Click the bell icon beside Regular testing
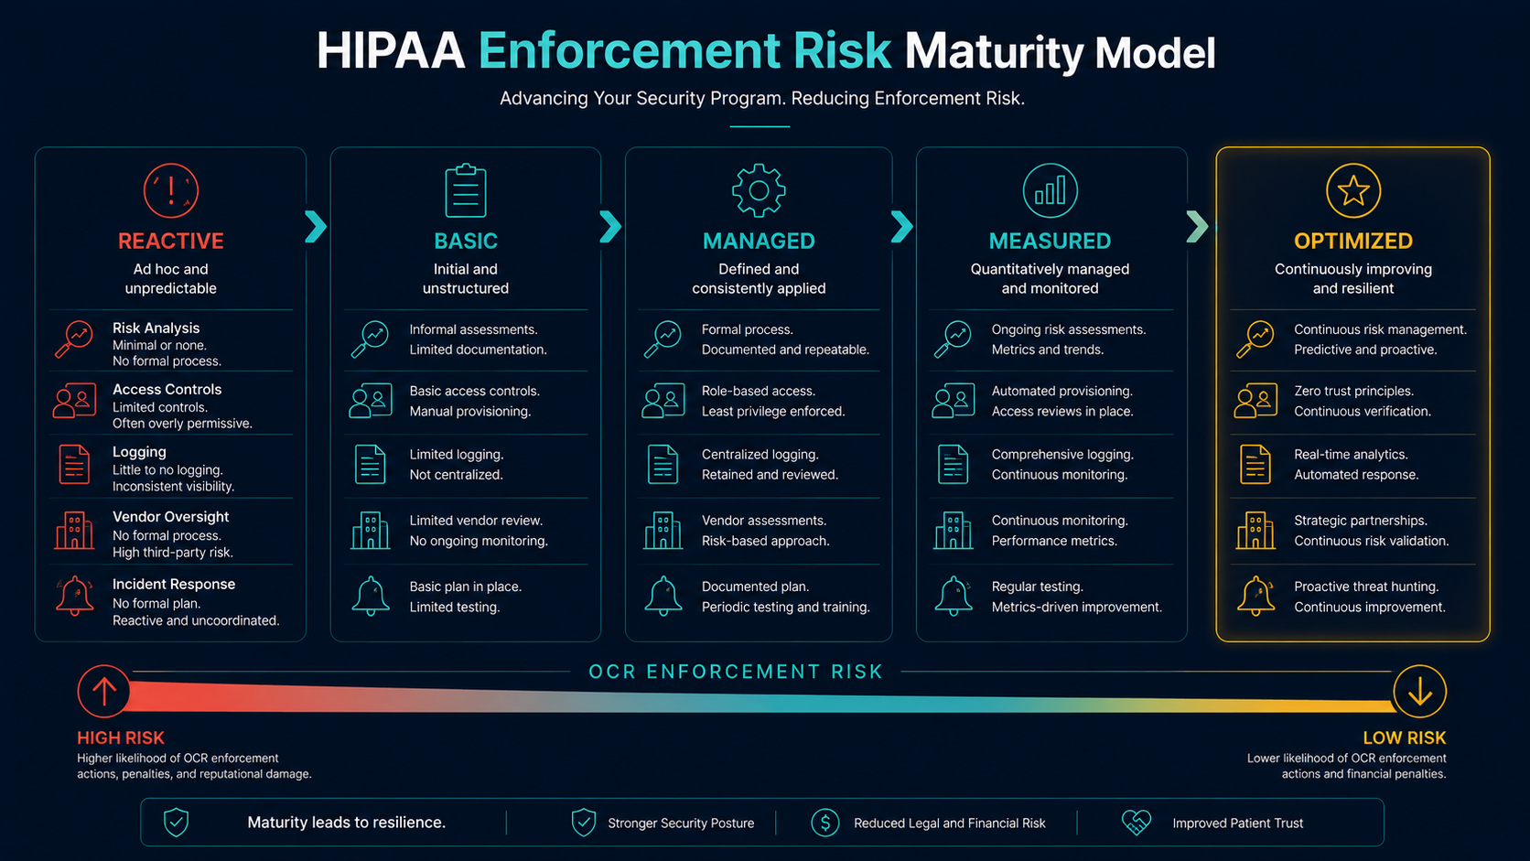This screenshot has width=1530, height=861. coord(954,597)
